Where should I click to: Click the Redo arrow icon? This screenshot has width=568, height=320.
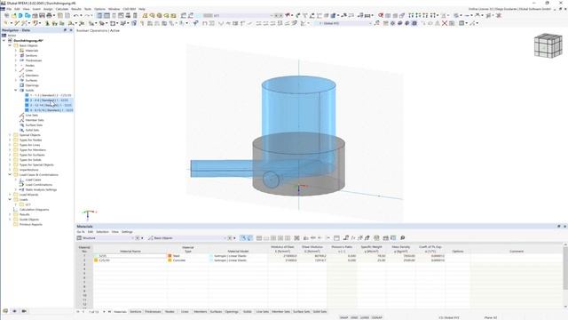tap(87, 16)
